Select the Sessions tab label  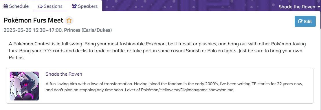coord(53,6)
